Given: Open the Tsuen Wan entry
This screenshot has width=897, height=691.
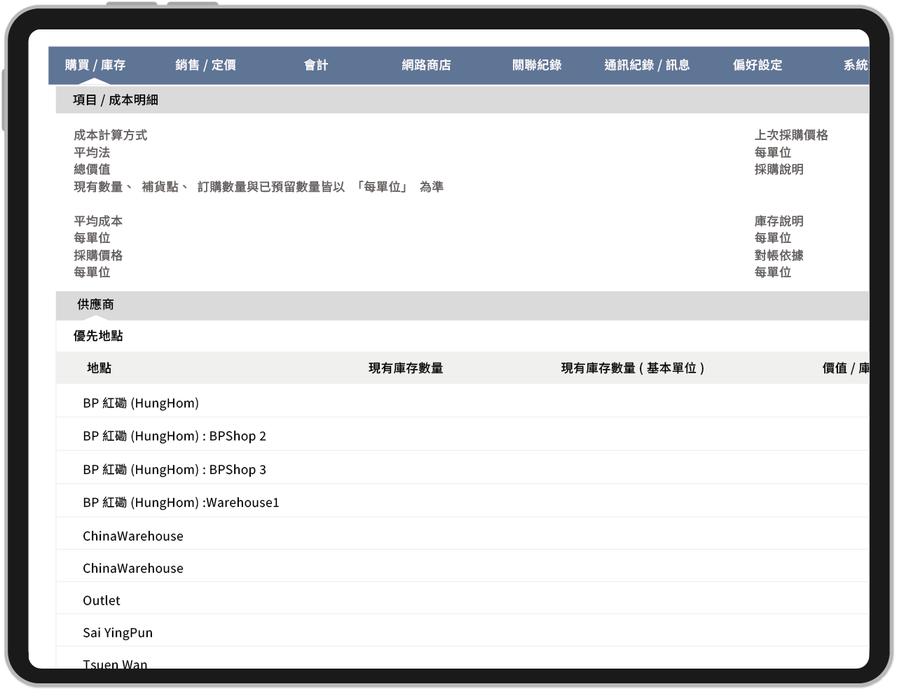Looking at the screenshot, I should (114, 662).
